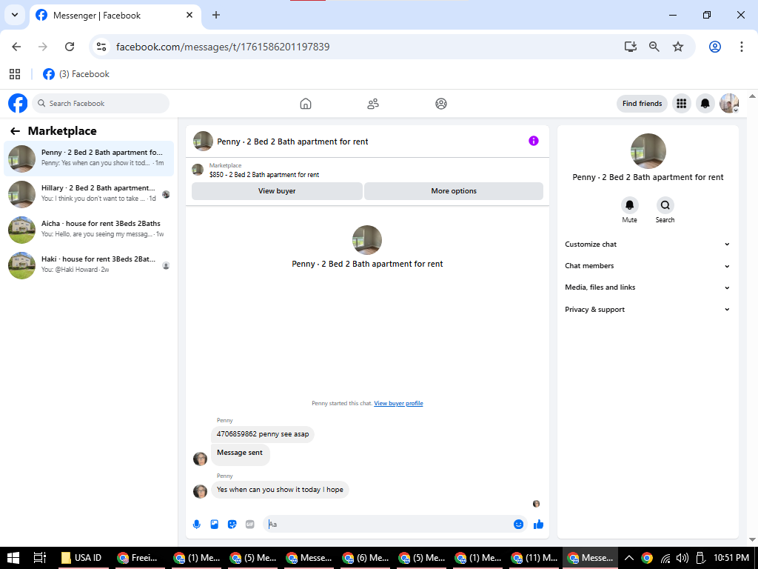Focus the Search Facebook field
Image resolution: width=758 pixels, height=569 pixels.
101,104
